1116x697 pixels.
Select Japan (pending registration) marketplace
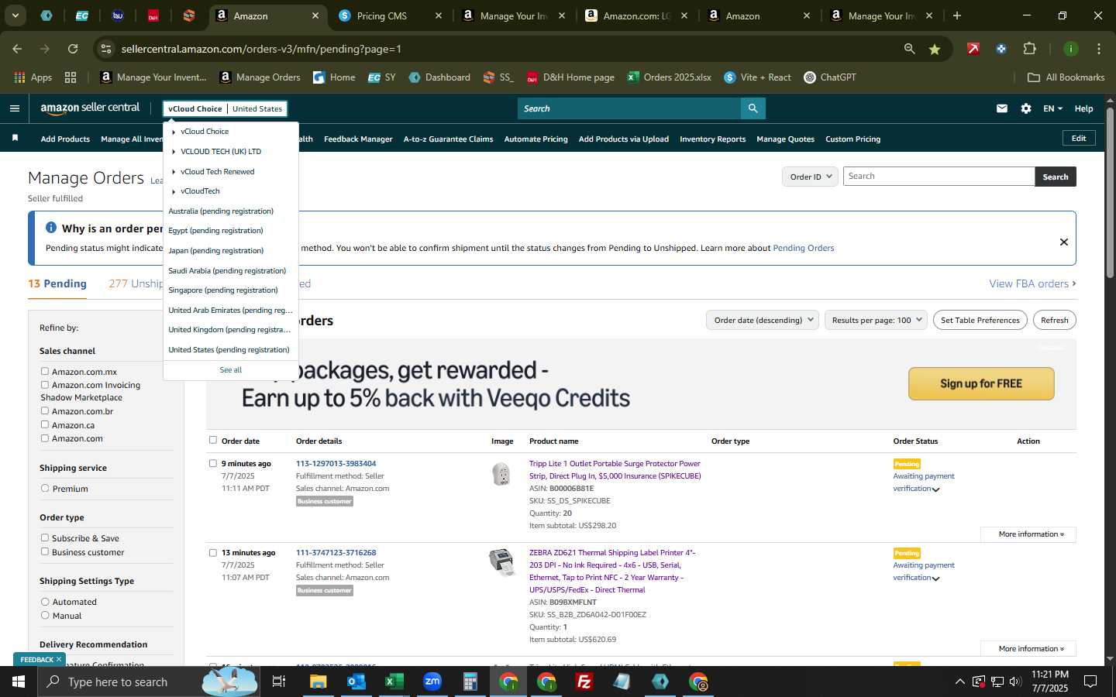[x=216, y=250]
